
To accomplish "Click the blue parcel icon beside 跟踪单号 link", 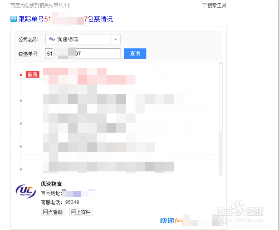I will (x=13, y=19).
